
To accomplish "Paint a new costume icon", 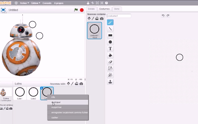I will pos(93,19).
